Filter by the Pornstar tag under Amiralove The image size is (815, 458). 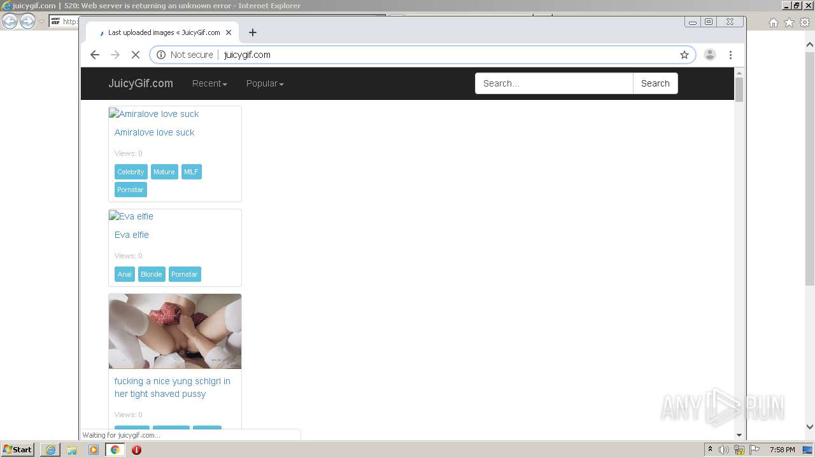[131, 190]
